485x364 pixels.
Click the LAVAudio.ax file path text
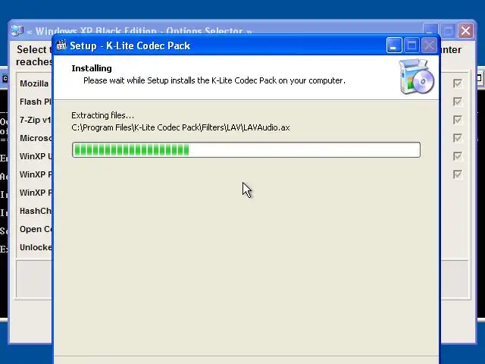180,127
